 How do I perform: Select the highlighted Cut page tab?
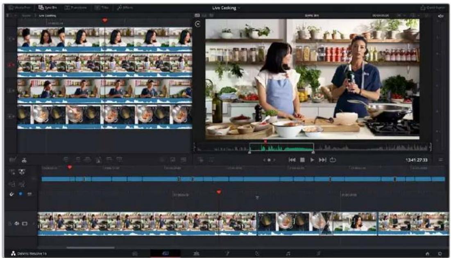point(165,253)
